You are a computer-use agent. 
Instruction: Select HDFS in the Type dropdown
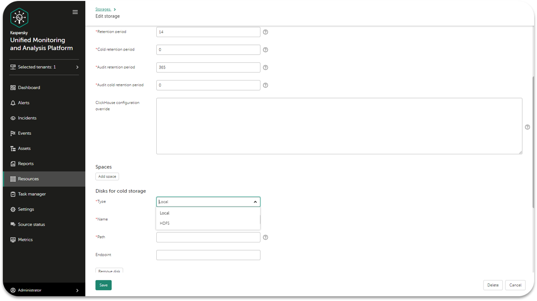(165, 223)
